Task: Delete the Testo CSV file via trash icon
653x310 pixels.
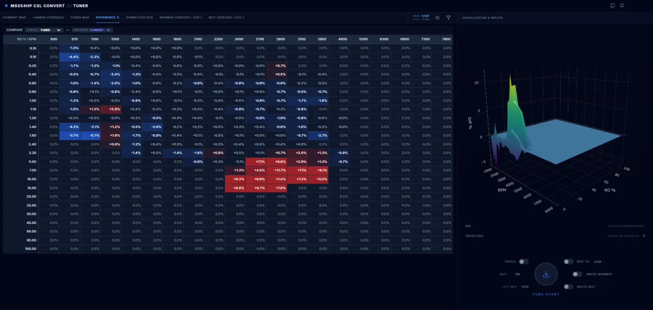Action: click(x=644, y=236)
